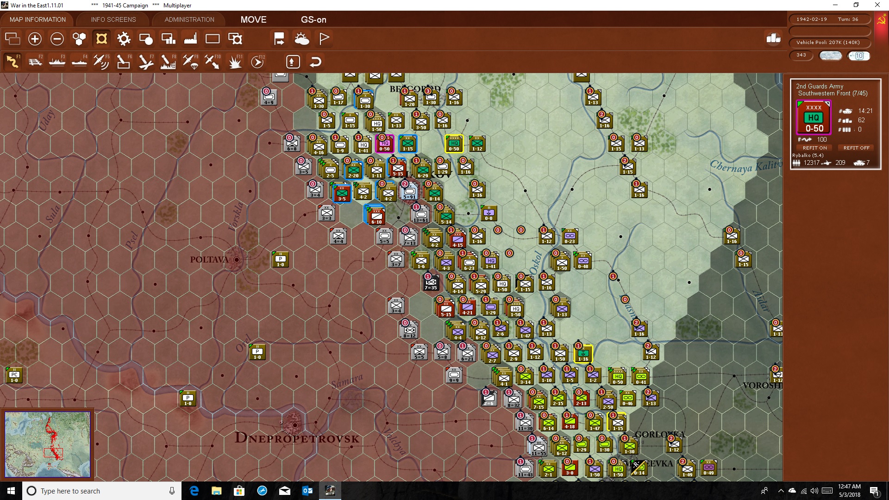Open the Administration tab
Viewport: 889px width, 500px height.
[189, 19]
